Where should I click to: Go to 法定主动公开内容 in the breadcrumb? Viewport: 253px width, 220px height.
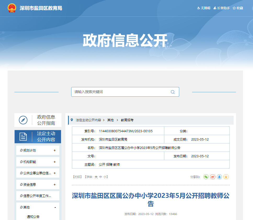click(88, 120)
